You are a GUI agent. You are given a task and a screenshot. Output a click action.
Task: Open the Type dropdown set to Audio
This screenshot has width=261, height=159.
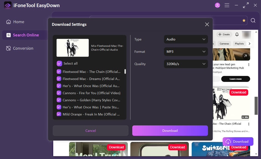(x=186, y=39)
